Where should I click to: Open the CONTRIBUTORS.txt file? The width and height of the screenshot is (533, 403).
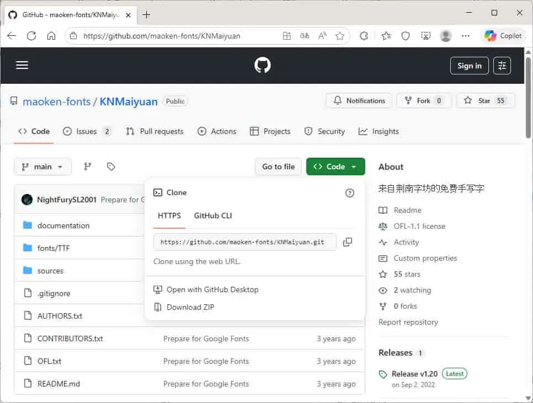pyautogui.click(x=70, y=339)
